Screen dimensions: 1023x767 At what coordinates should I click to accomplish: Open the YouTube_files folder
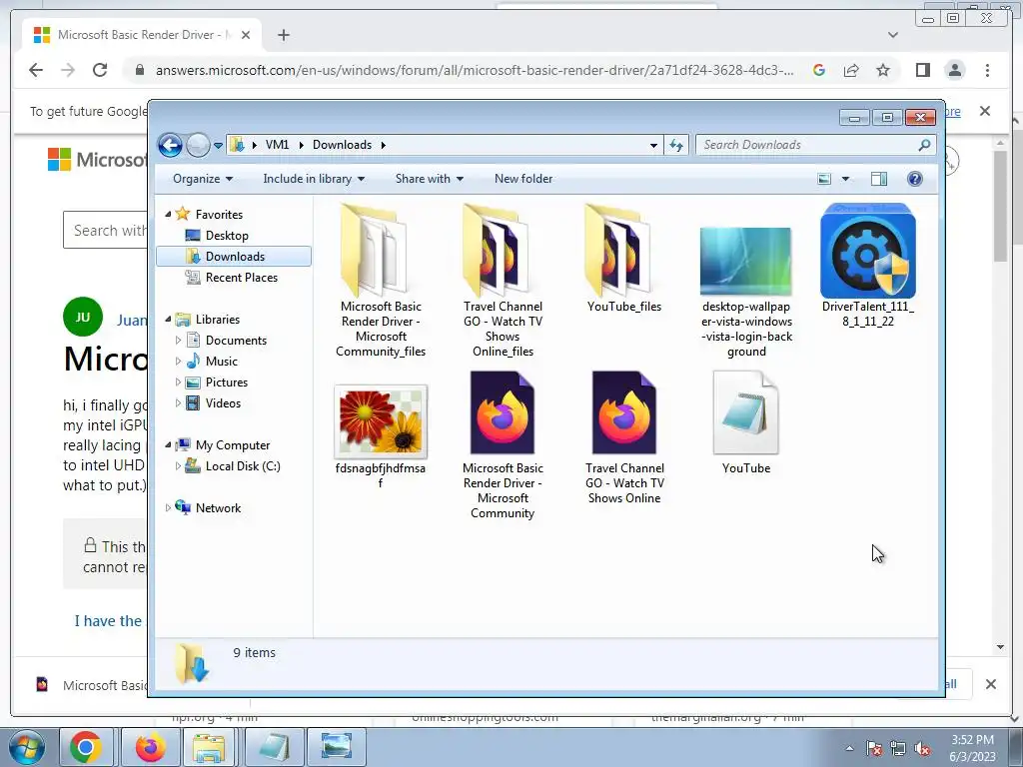coord(623,259)
